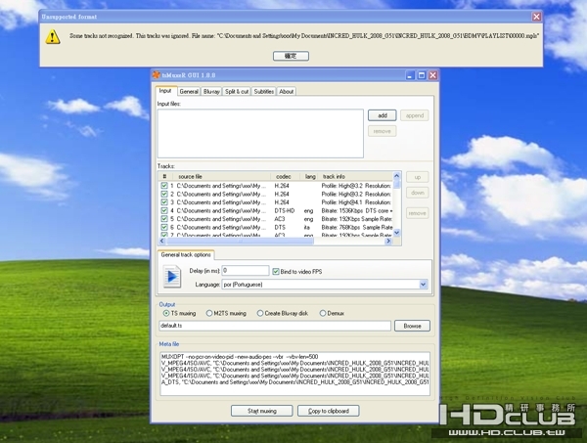
Task: Click the A_DTS line in Meta file
Action: click(x=295, y=382)
